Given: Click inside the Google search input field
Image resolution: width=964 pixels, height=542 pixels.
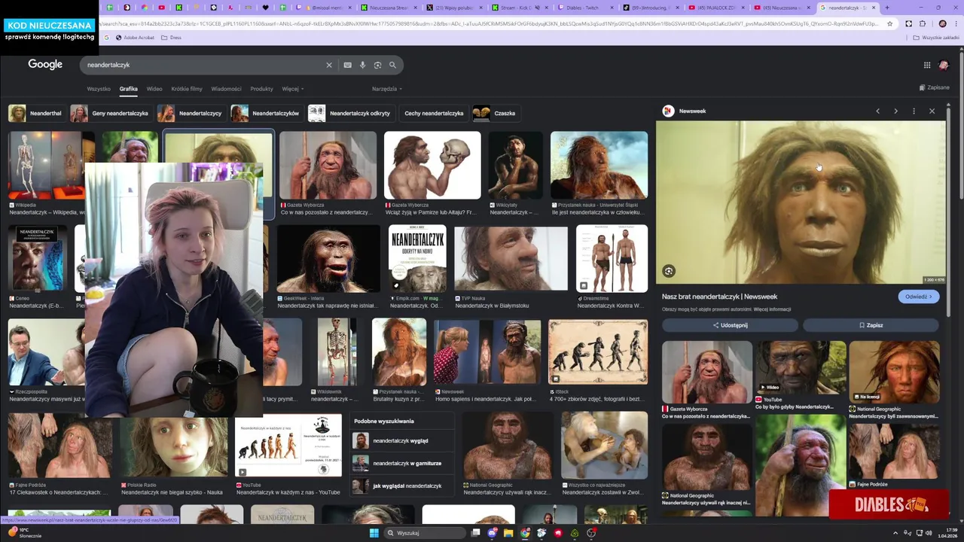Looking at the screenshot, I should click(x=203, y=65).
